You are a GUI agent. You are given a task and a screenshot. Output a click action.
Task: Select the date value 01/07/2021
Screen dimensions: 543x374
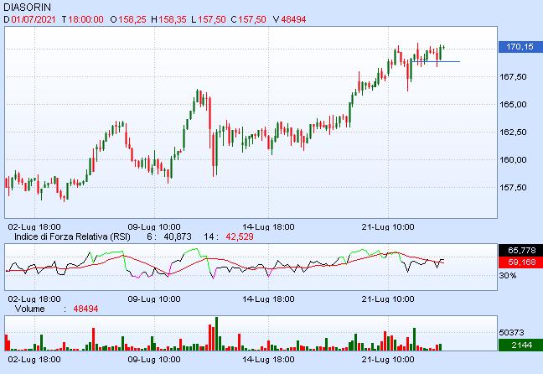pos(34,19)
